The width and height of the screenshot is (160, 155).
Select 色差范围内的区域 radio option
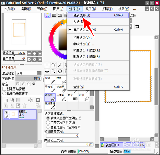(48, 122)
